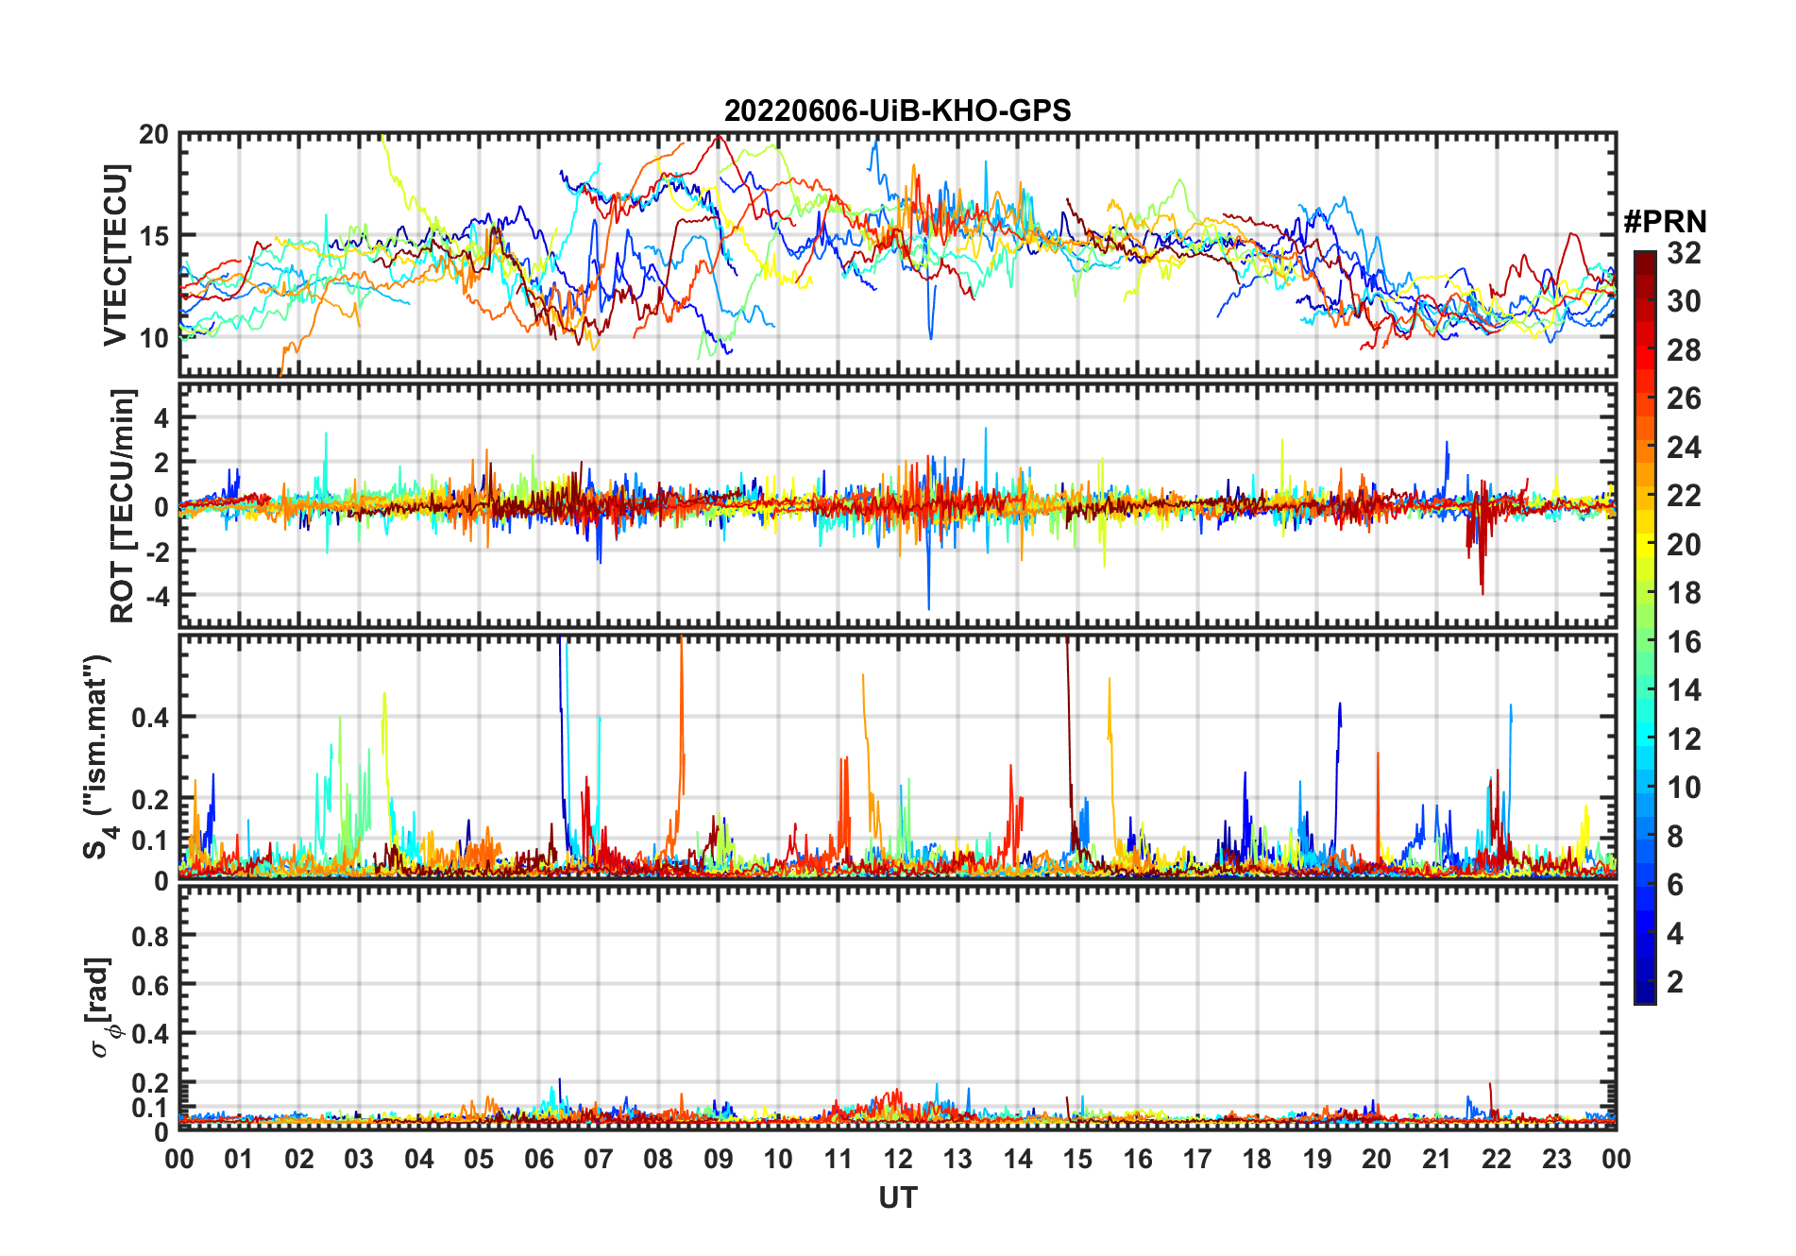Click the "04" hour tick on UT axis
The image size is (1796, 1256).
(x=419, y=1159)
